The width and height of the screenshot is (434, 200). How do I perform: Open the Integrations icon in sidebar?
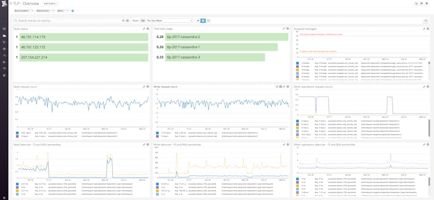coord(4,62)
